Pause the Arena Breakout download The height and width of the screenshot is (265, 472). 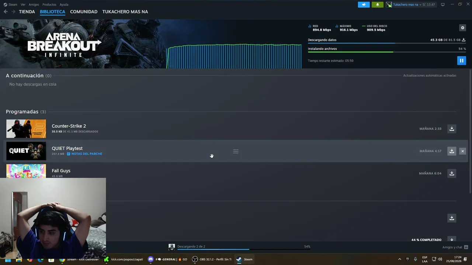coord(461,61)
